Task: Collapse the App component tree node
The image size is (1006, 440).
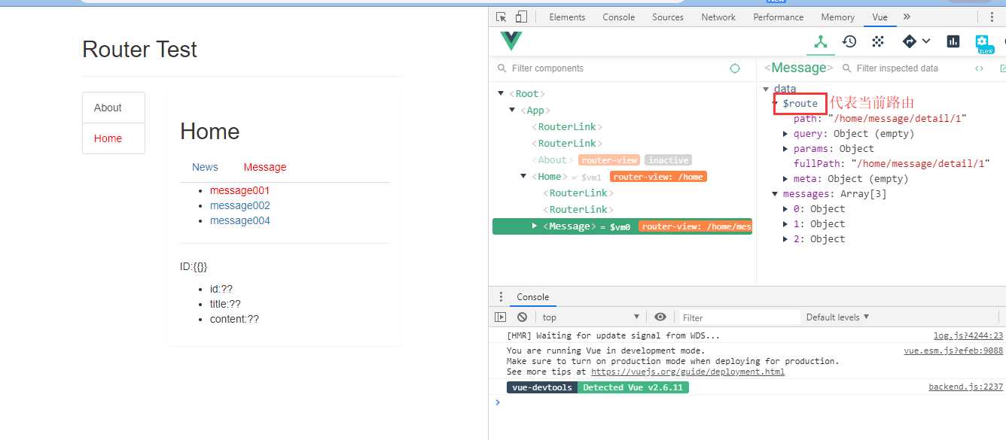Action: coord(513,111)
